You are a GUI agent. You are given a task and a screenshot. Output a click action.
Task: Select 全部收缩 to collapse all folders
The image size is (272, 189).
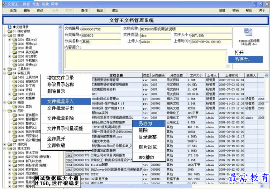click(x=56, y=145)
